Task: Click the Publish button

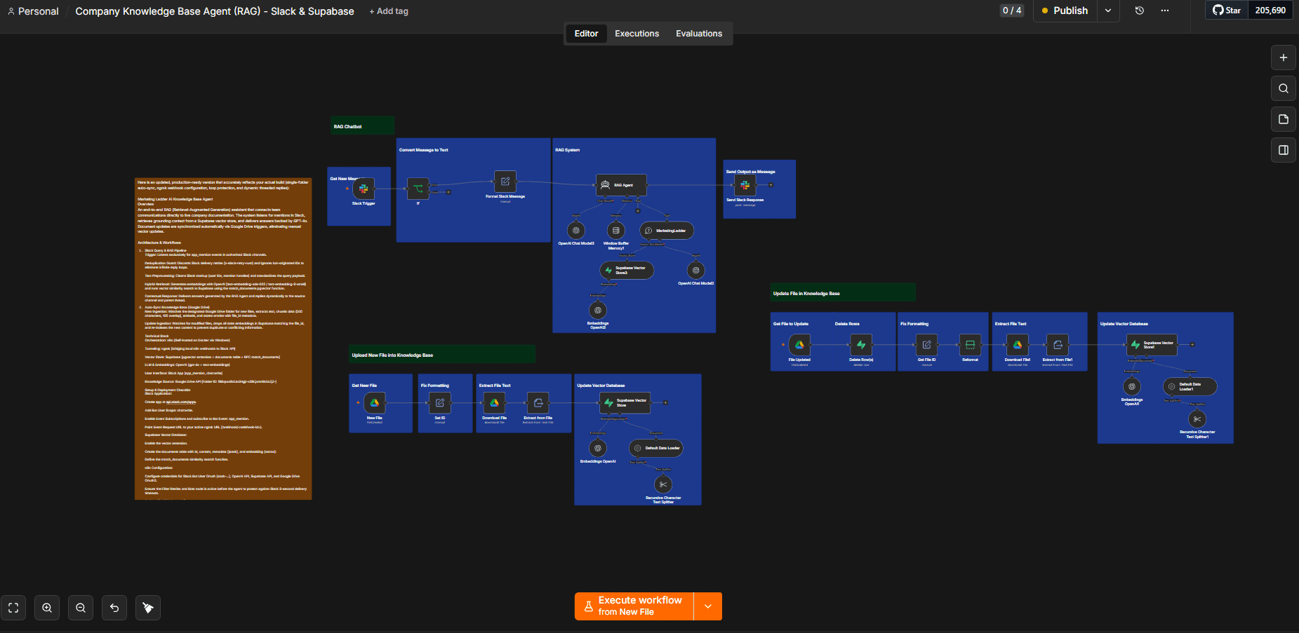Action: click(1065, 11)
